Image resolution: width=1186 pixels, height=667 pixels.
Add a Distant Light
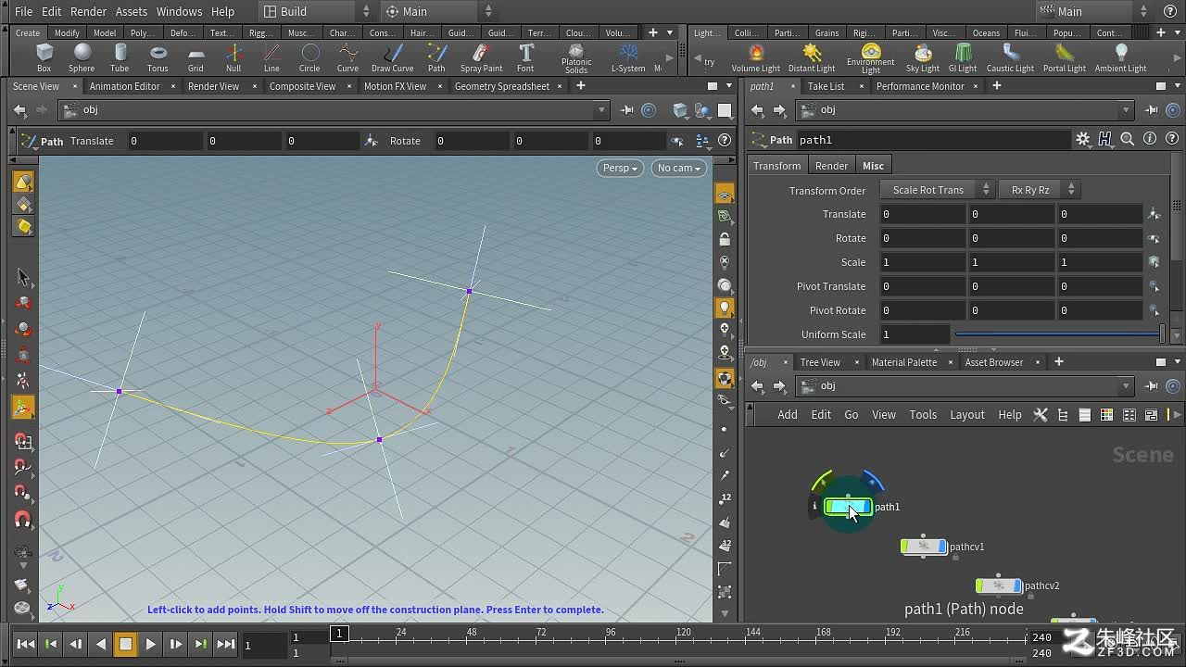[x=812, y=58]
